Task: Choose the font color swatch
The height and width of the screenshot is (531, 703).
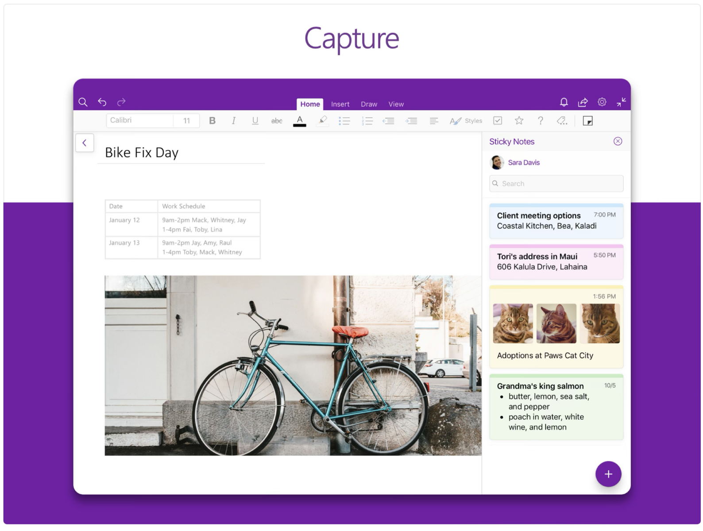Action: coord(300,121)
